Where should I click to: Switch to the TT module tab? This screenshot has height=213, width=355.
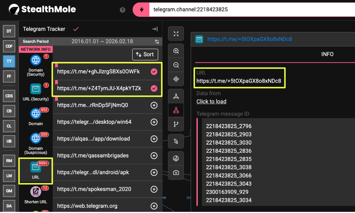click(9, 61)
